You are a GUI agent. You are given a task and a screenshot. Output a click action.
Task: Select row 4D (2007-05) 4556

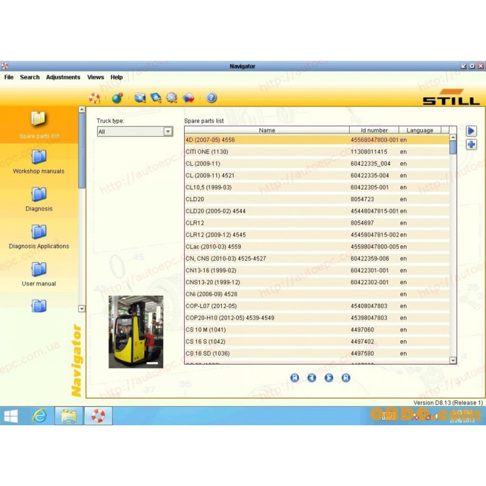[x=317, y=140]
